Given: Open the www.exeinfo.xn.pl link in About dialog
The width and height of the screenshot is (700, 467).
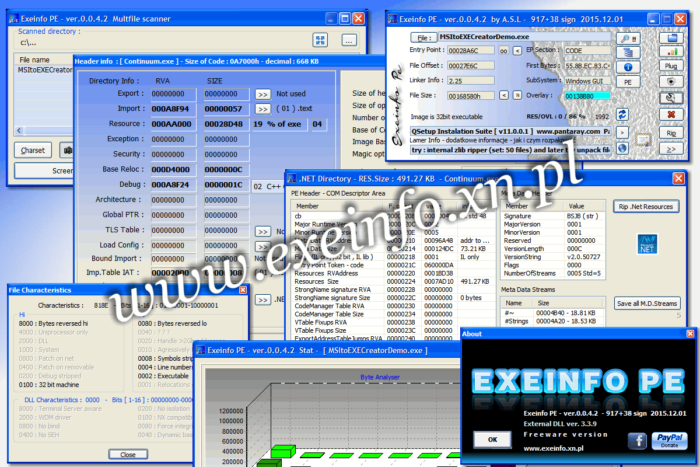Looking at the screenshot, I should pyautogui.click(x=554, y=448).
